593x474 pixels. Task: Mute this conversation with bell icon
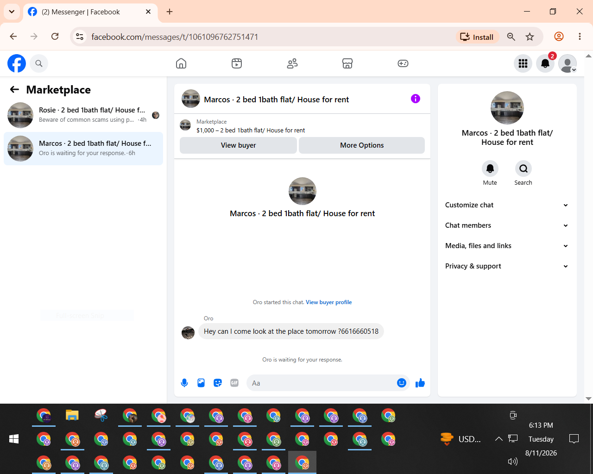point(490,168)
